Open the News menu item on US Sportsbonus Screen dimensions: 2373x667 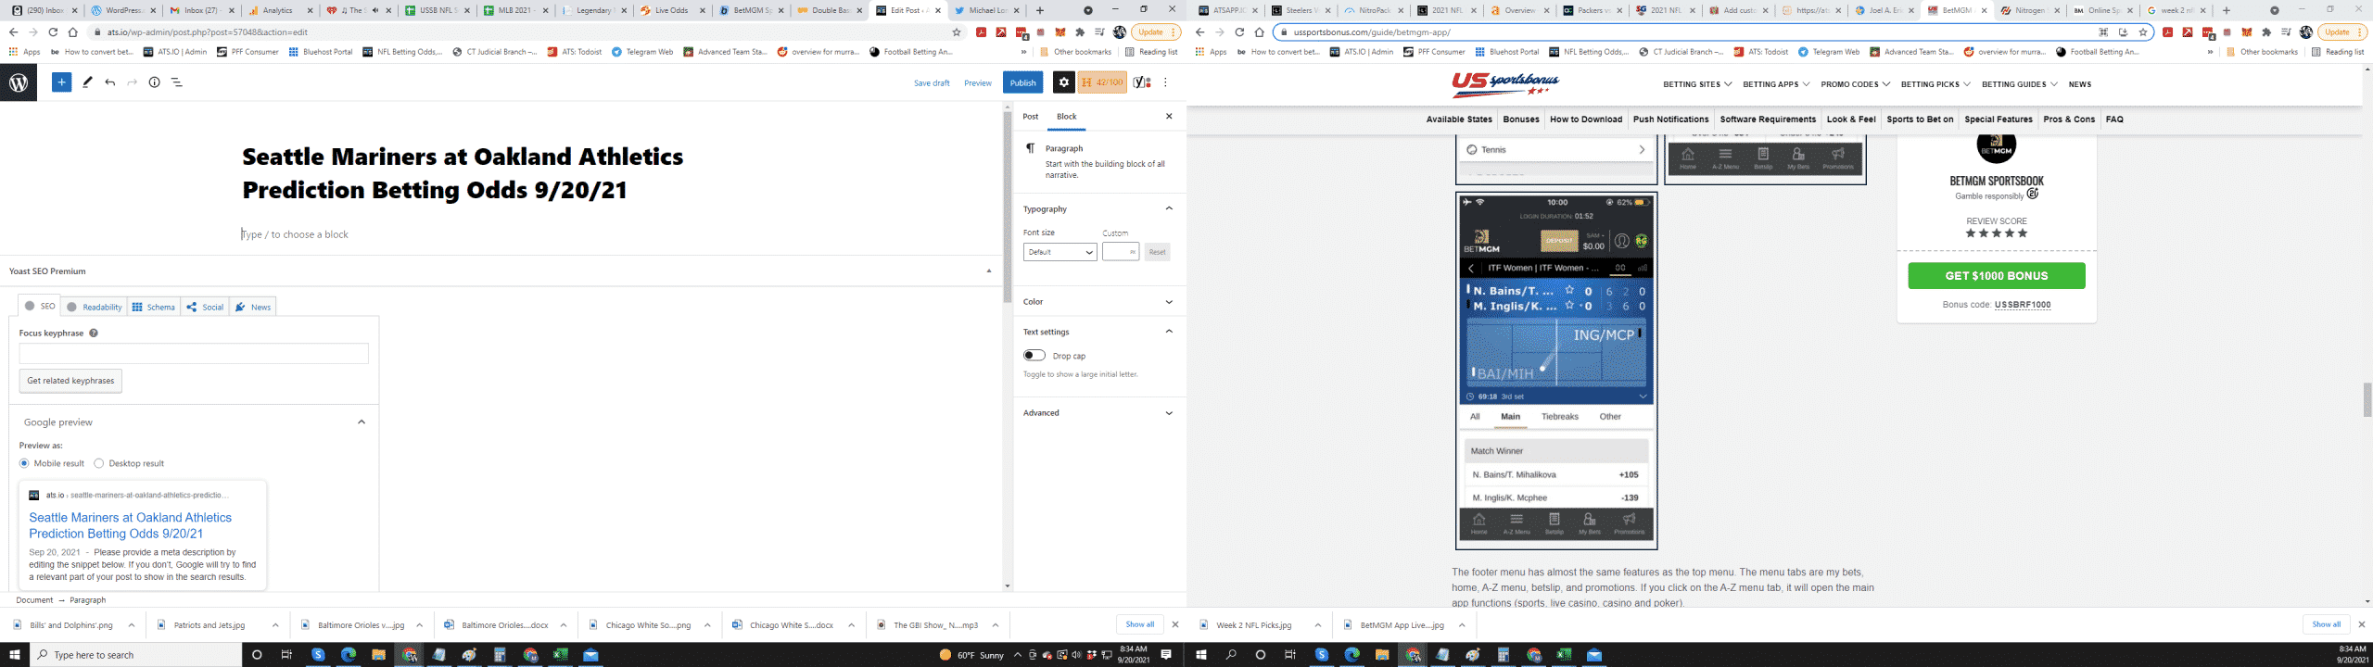tap(2079, 84)
